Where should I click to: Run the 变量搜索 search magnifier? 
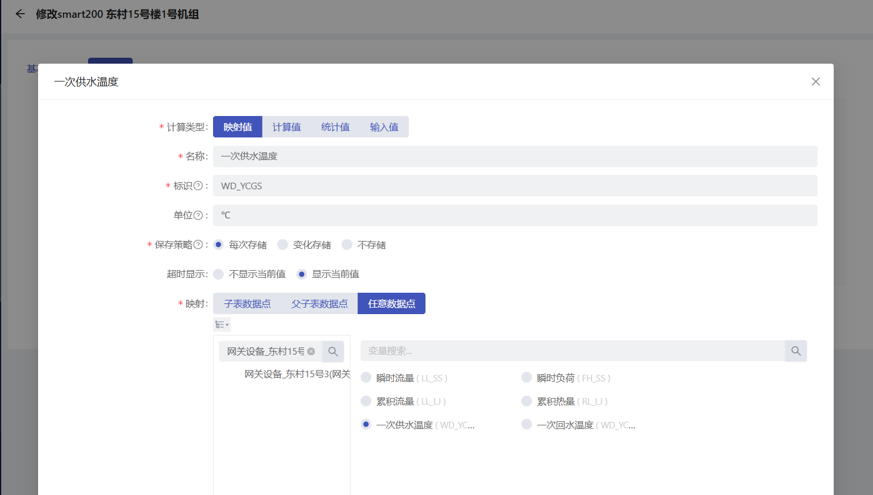click(x=796, y=351)
